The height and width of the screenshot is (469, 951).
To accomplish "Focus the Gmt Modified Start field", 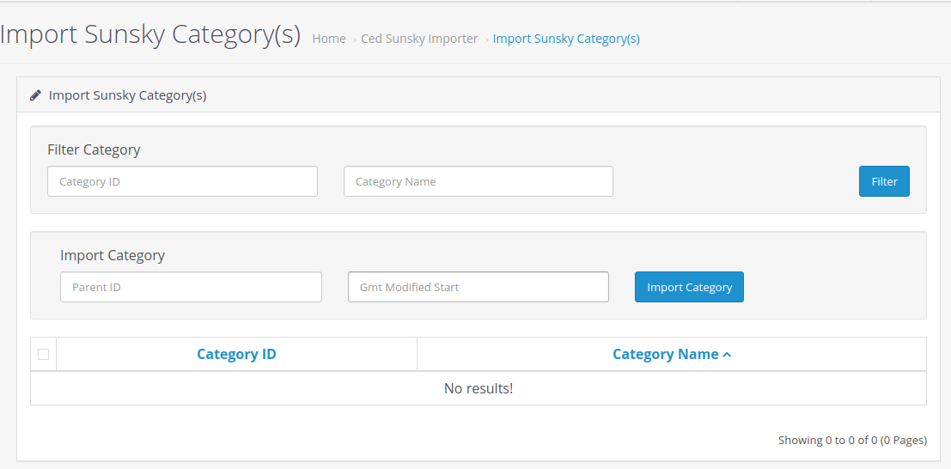I will (x=478, y=287).
